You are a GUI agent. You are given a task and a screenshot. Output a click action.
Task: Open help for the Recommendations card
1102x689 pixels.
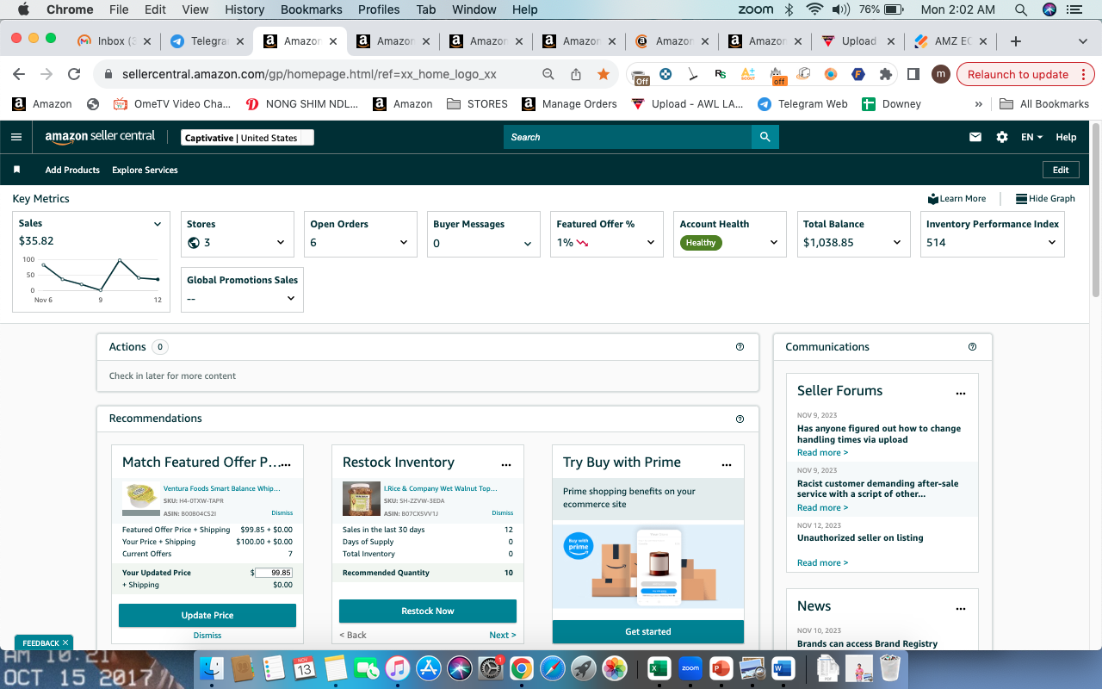click(740, 419)
